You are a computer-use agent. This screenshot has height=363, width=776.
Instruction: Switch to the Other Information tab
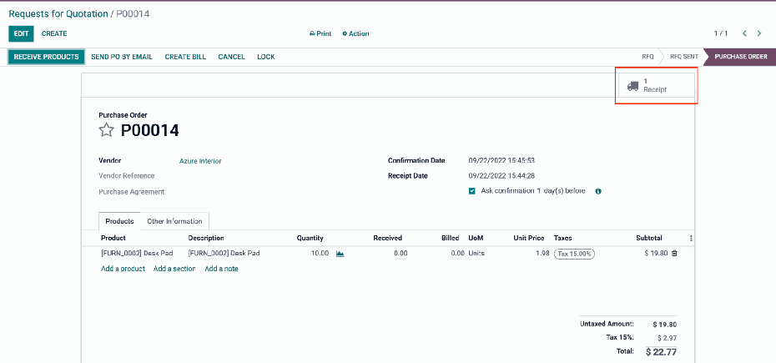(x=174, y=221)
